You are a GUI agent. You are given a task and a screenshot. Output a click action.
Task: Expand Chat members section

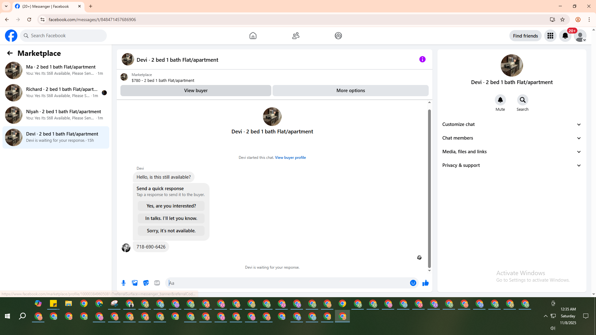(511, 138)
